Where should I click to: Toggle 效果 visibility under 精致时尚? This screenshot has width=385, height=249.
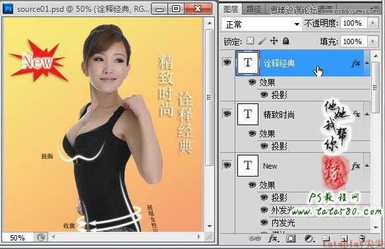point(252,133)
